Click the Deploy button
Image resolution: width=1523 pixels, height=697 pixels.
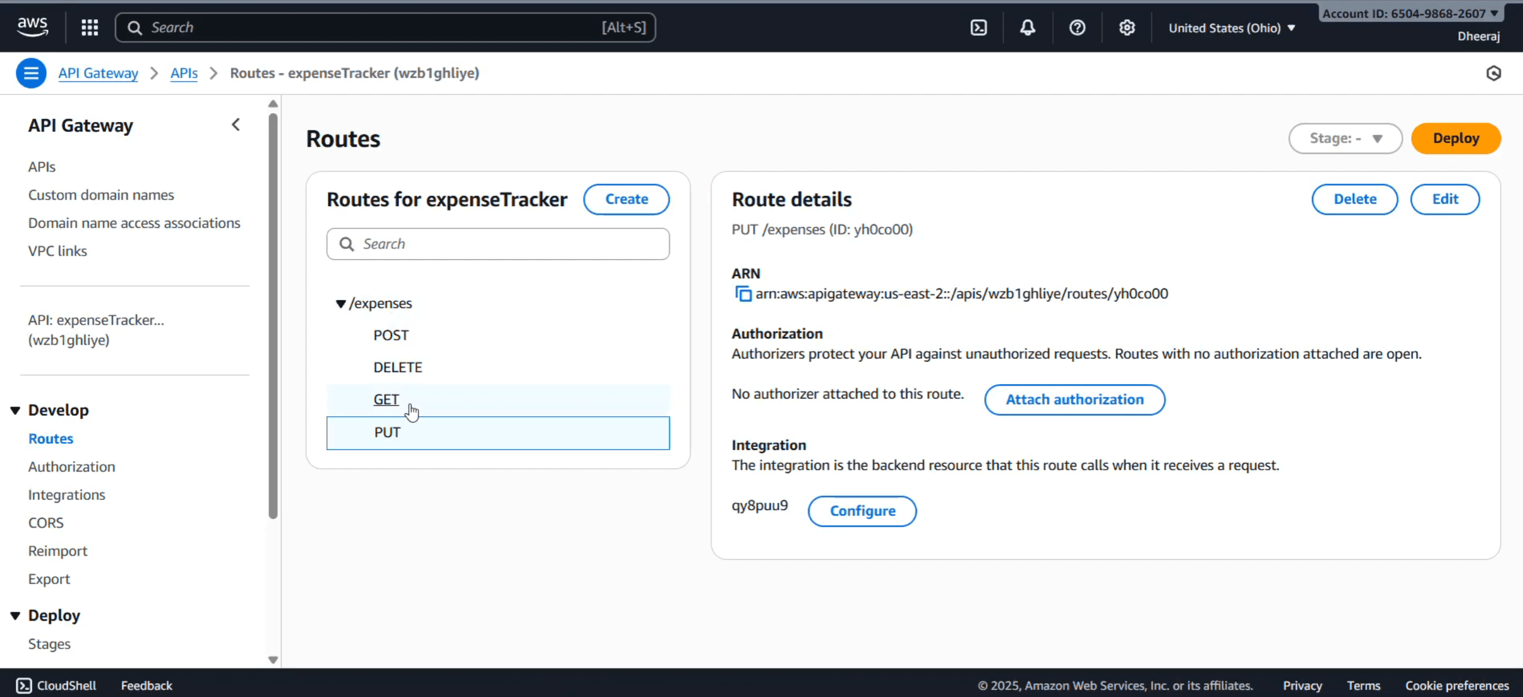coord(1456,138)
